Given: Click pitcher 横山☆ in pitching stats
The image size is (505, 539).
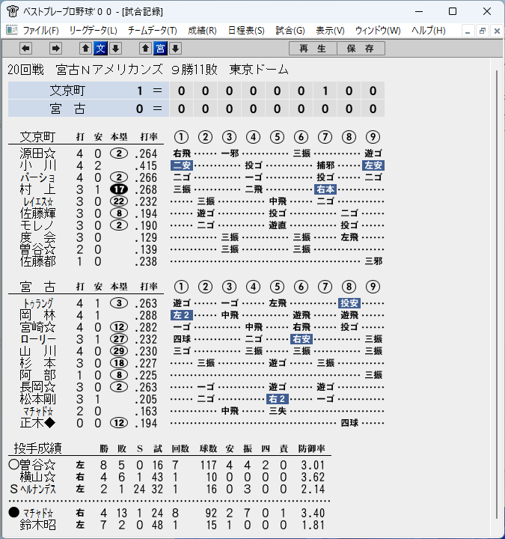Looking at the screenshot, I should pos(38,477).
